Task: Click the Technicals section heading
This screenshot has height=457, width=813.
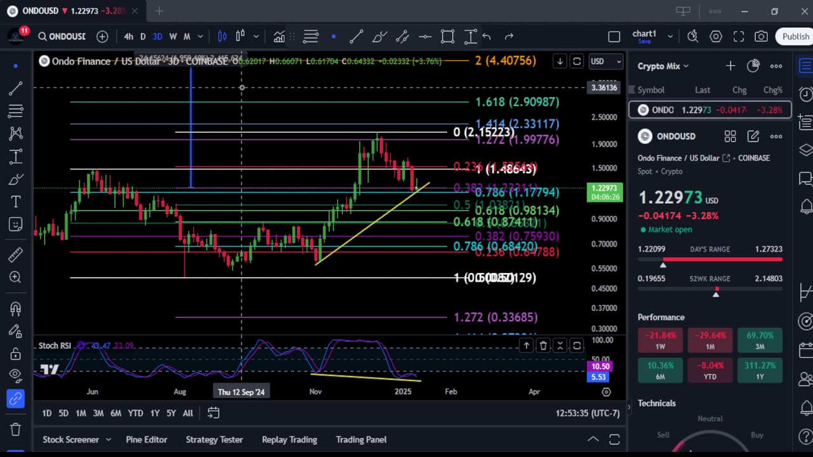Action: [657, 403]
